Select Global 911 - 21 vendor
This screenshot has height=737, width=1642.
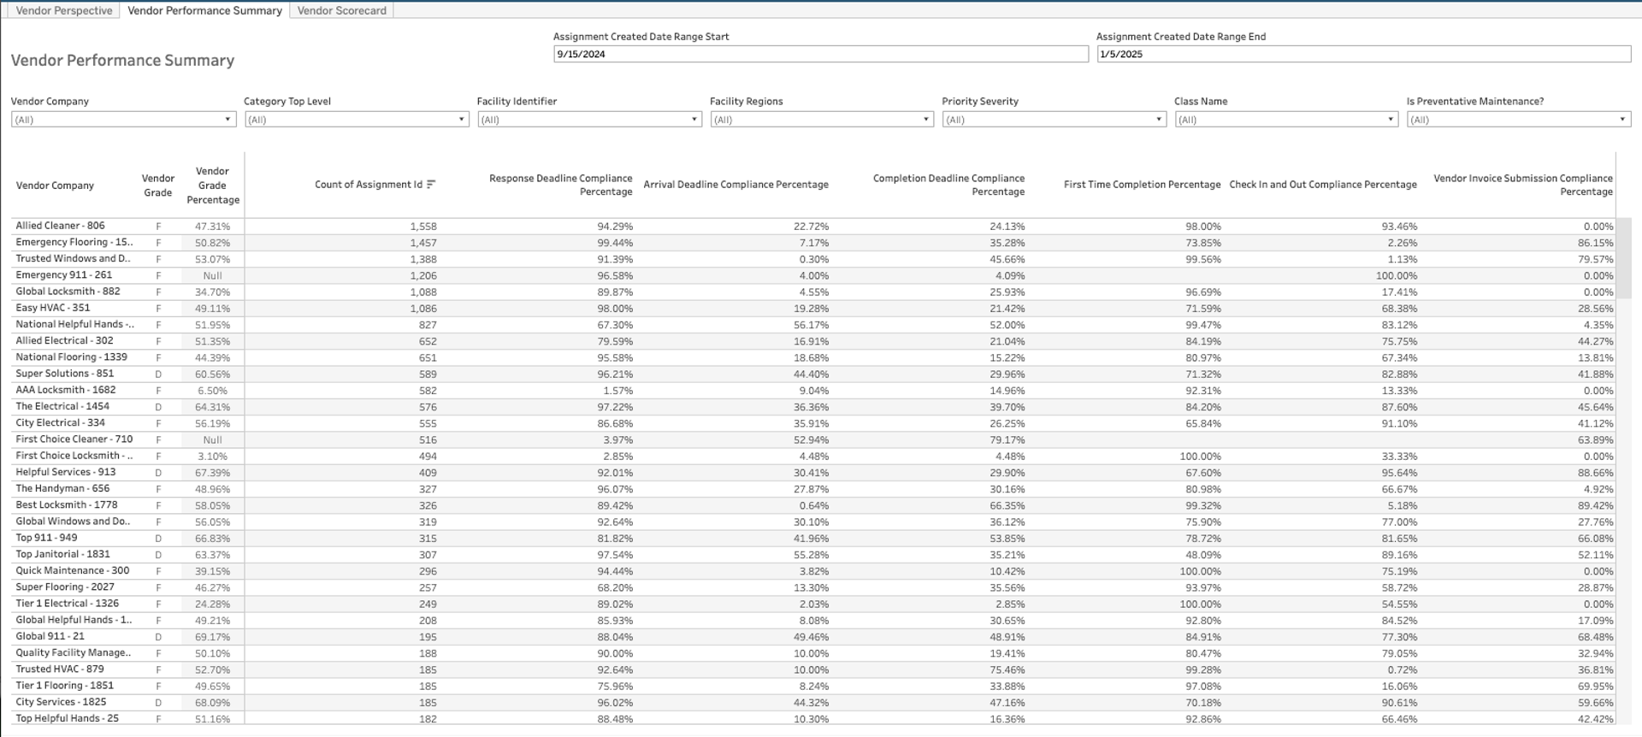click(x=50, y=636)
